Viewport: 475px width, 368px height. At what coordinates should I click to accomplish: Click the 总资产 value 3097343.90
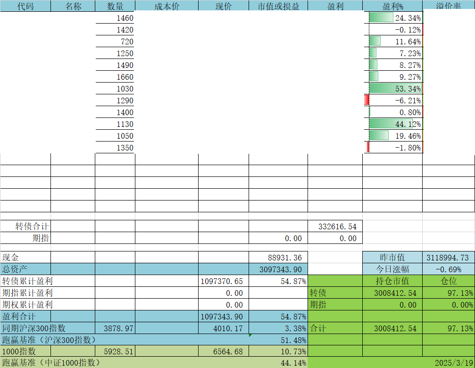pos(278,269)
